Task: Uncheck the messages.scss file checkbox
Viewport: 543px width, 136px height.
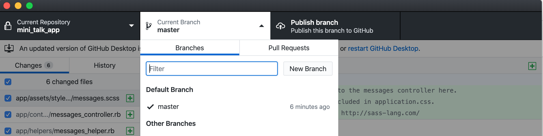Action: click(8, 98)
